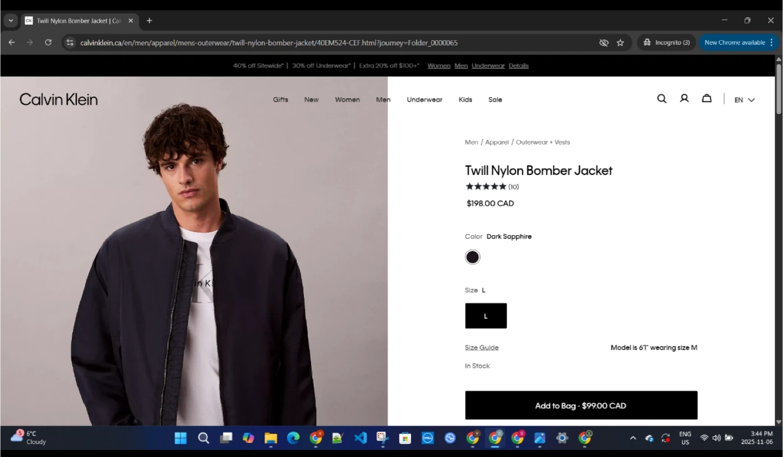Viewport: 783px width, 457px height.
Task: Show hidden system tray icons
Action: click(633, 438)
